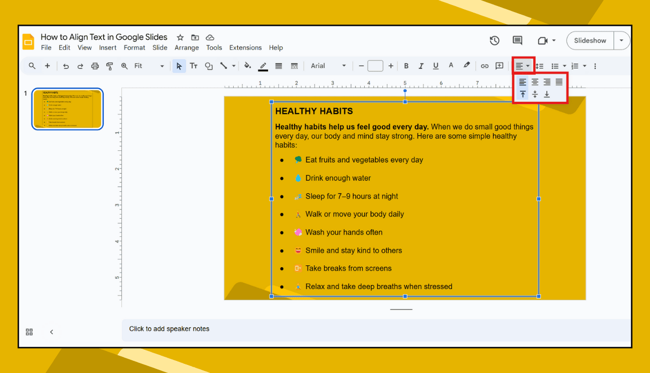Open the Fill color picker
Screen dimensions: 650x373
click(x=248, y=66)
